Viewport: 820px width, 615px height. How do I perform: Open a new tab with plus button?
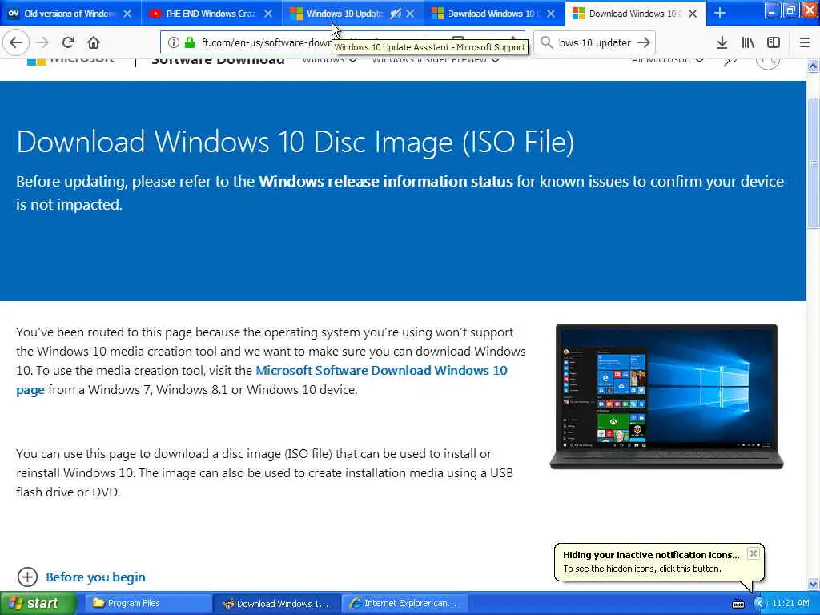click(720, 13)
